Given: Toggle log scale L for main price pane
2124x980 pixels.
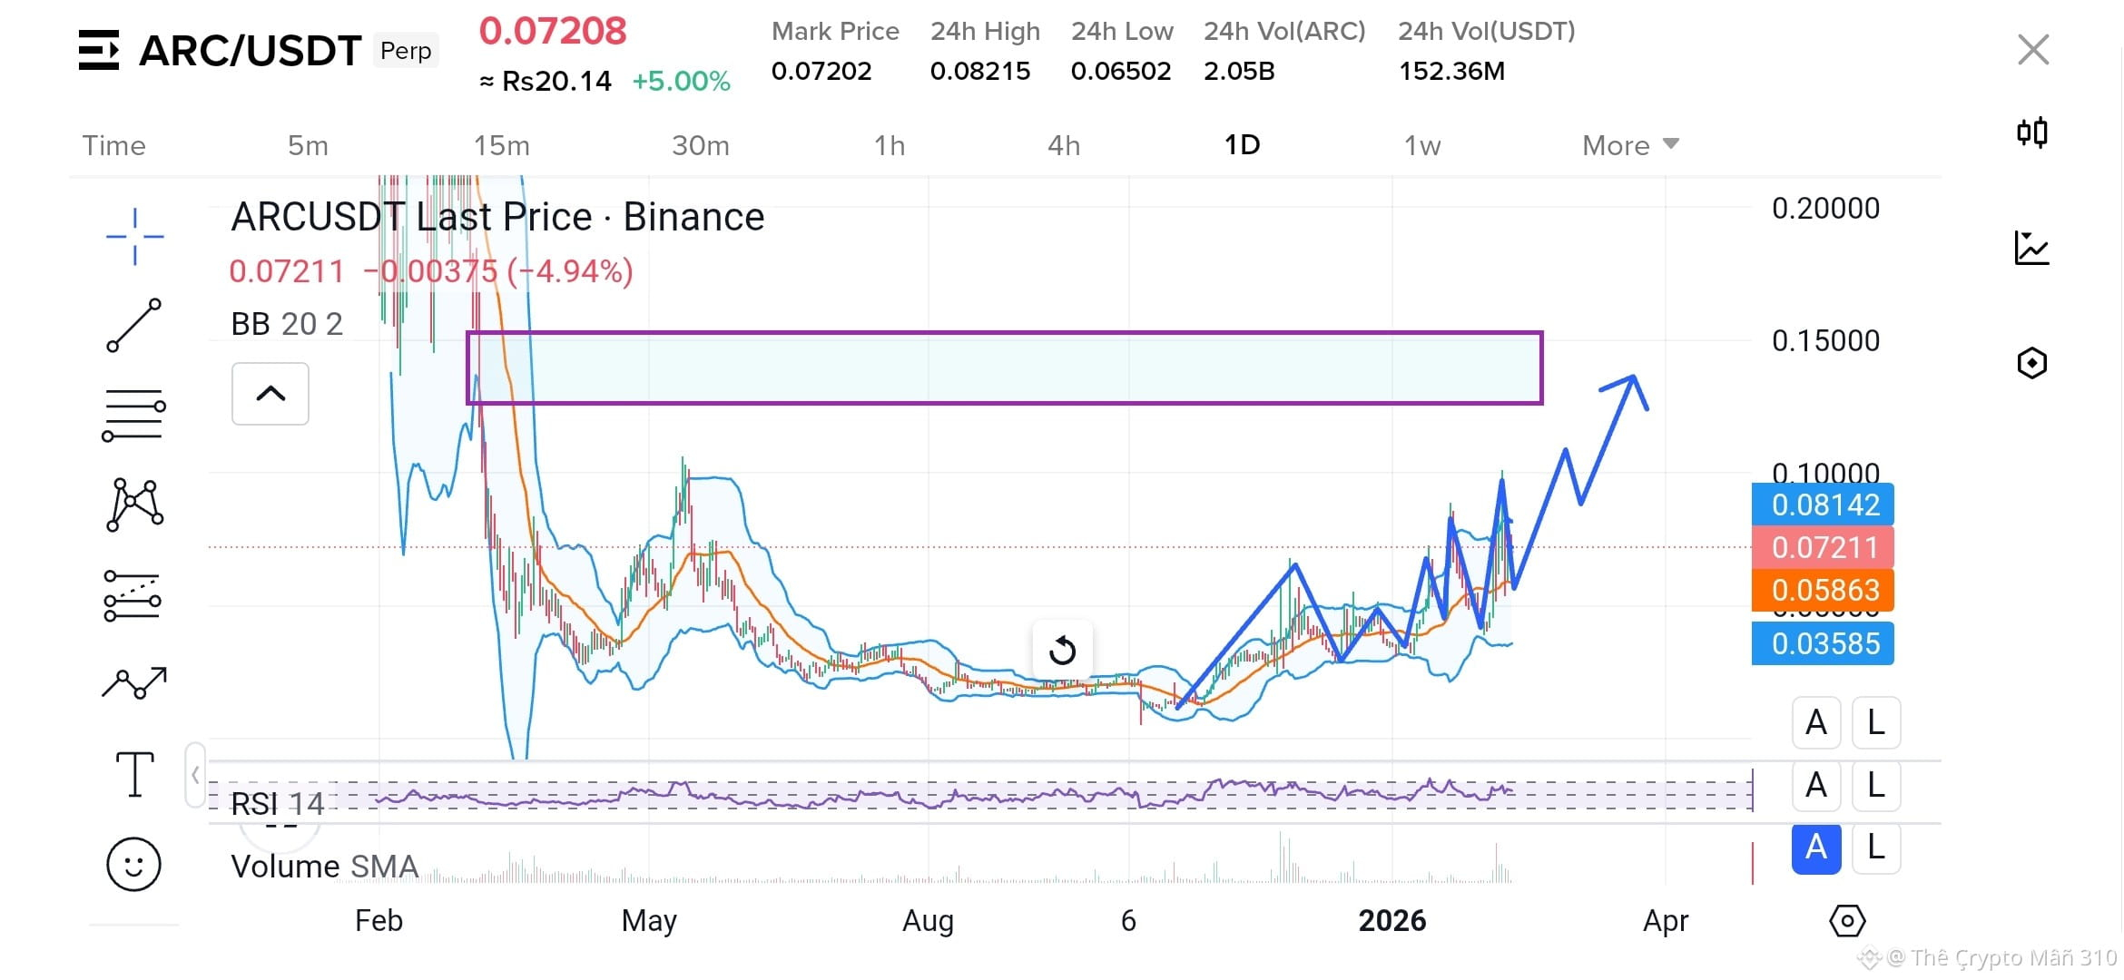Looking at the screenshot, I should (x=1876, y=723).
